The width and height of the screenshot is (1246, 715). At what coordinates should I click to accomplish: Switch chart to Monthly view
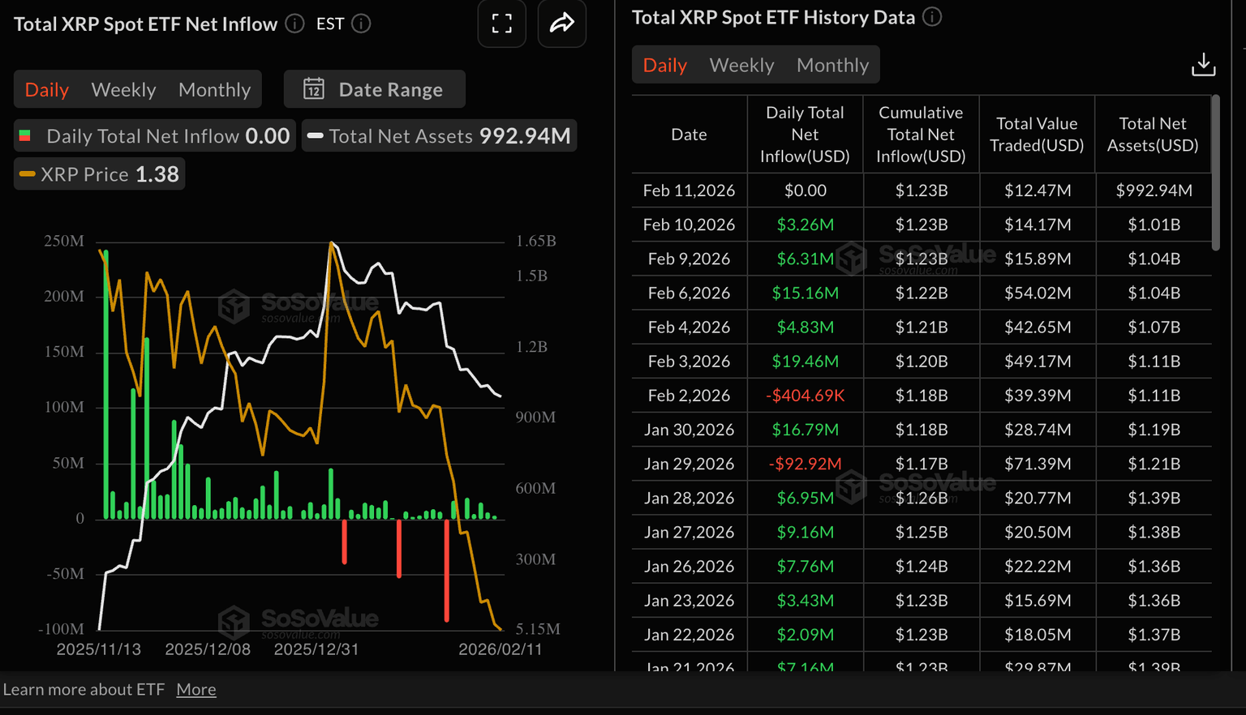pos(214,89)
